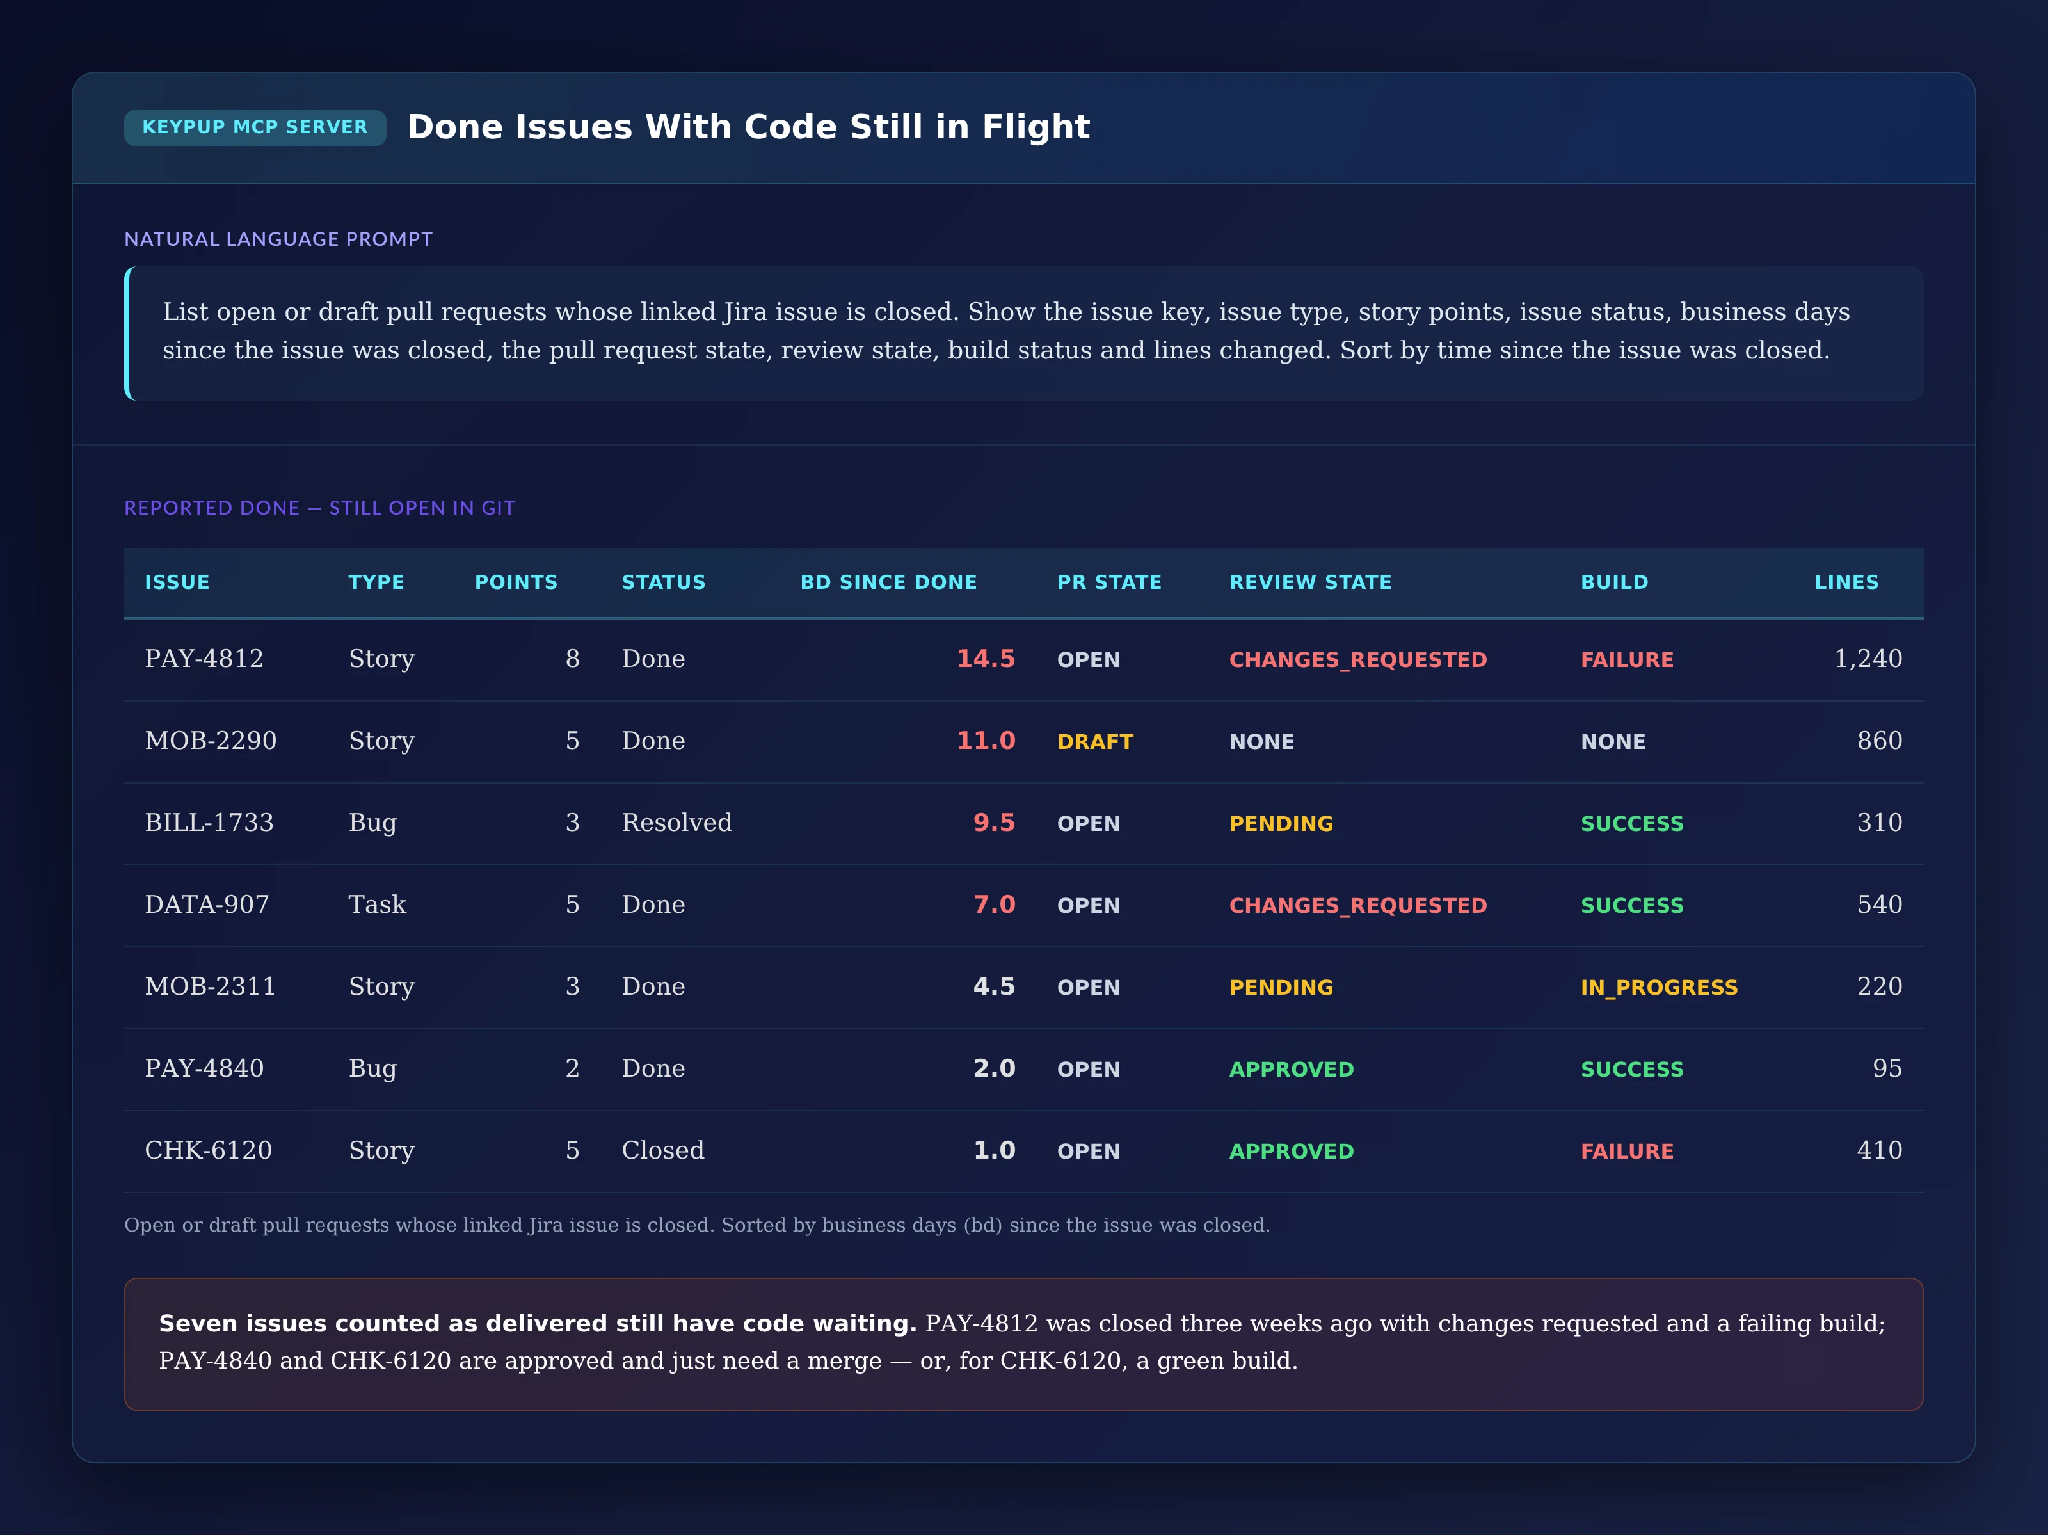
Task: Click the table footnote about sorting
Action: pyautogui.click(x=697, y=1225)
